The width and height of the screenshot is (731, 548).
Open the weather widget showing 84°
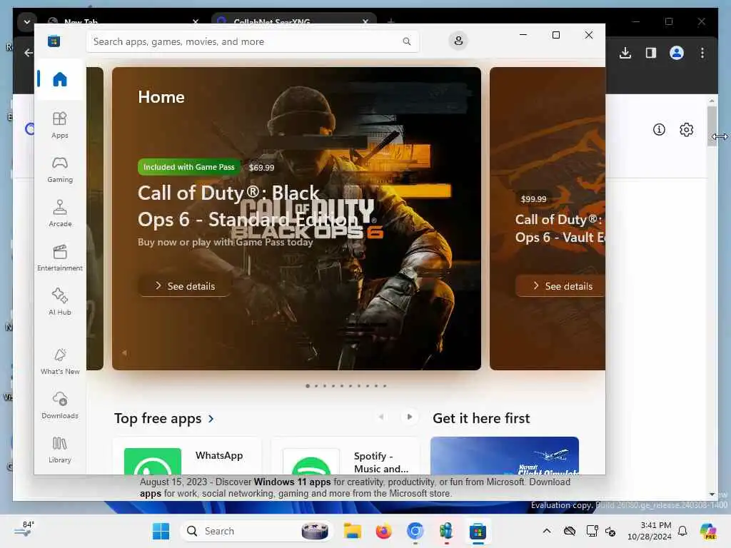[x=24, y=530]
